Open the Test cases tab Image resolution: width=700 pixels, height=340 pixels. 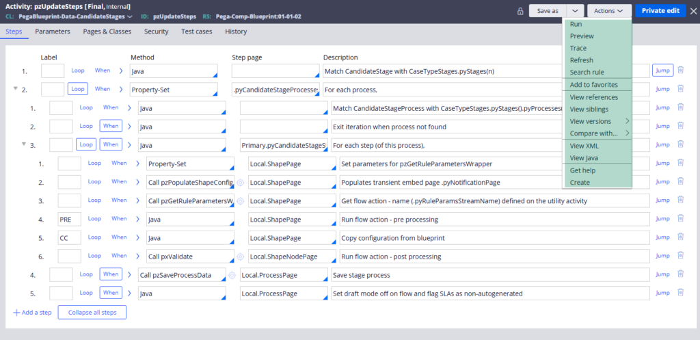[x=196, y=31]
